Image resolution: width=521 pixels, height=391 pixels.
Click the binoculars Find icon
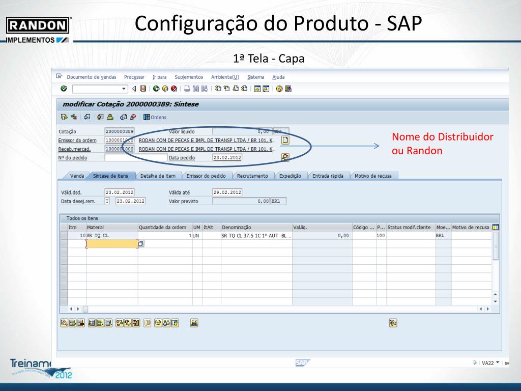(196, 89)
